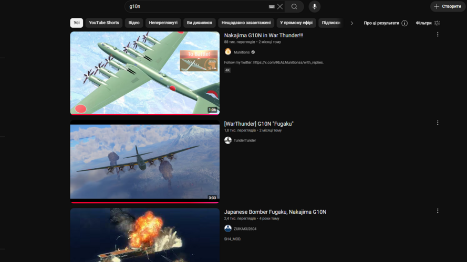This screenshot has height=262, width=467.
Task: Open the ZUIKAKU2604 channel name
Action: click(245, 229)
